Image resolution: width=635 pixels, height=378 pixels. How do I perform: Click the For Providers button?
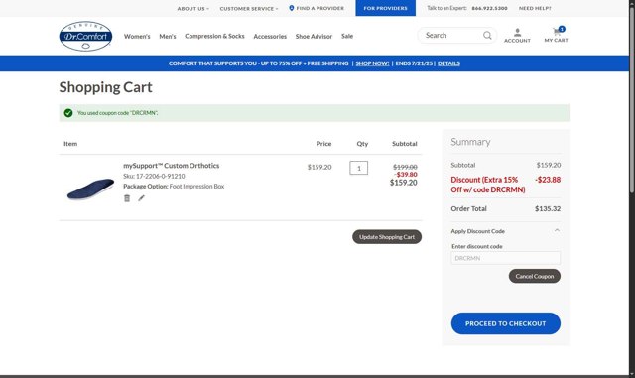coord(386,8)
